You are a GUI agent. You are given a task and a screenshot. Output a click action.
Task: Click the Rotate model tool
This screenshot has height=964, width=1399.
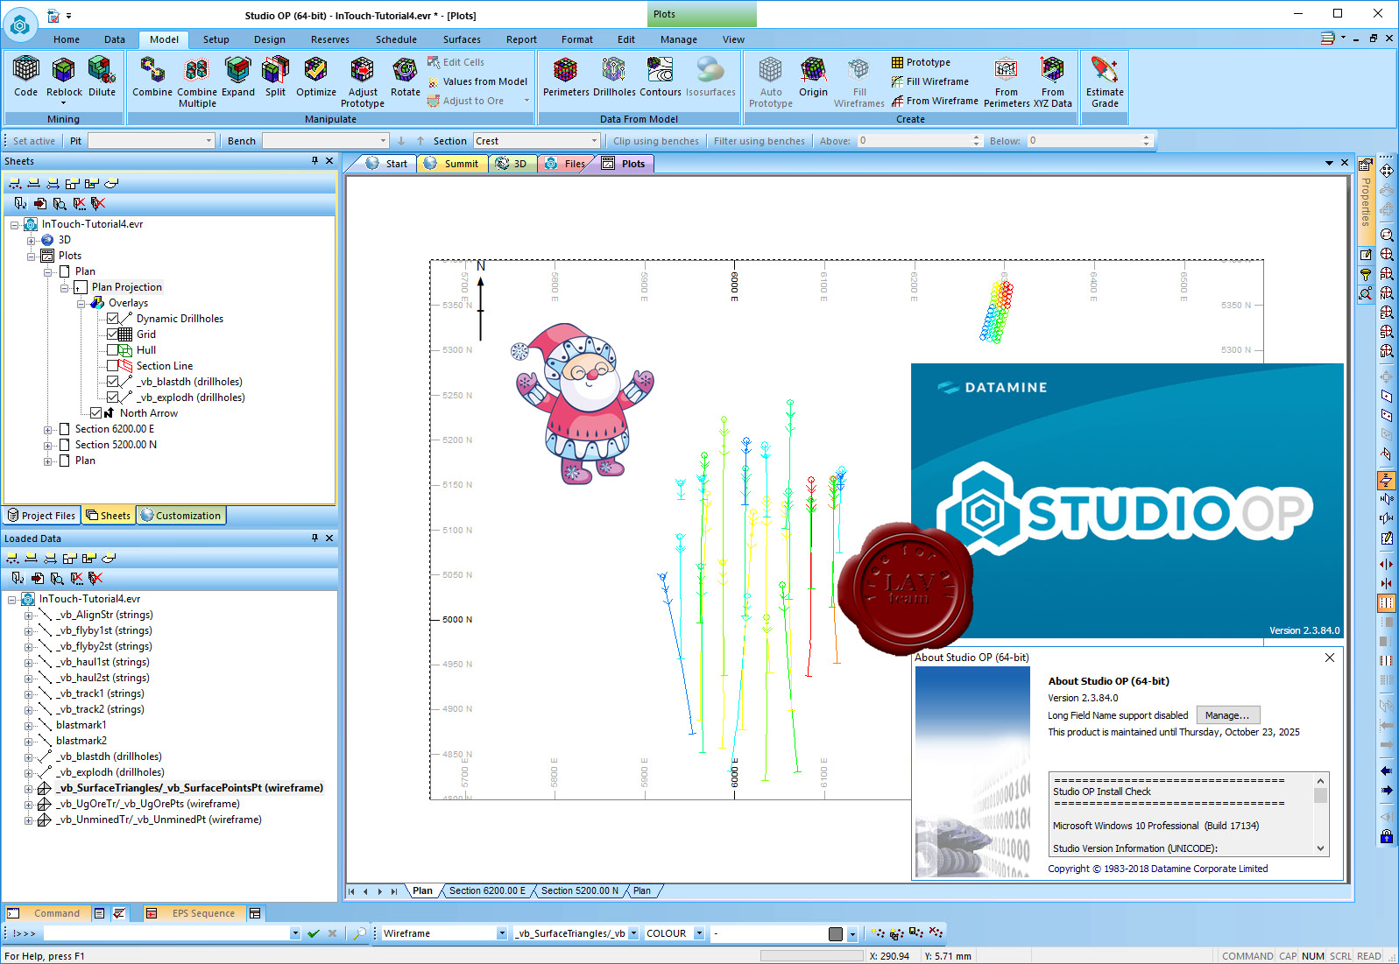point(405,76)
